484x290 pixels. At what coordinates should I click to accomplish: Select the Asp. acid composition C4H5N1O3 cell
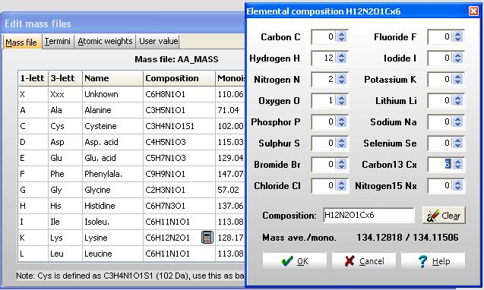coord(179,142)
